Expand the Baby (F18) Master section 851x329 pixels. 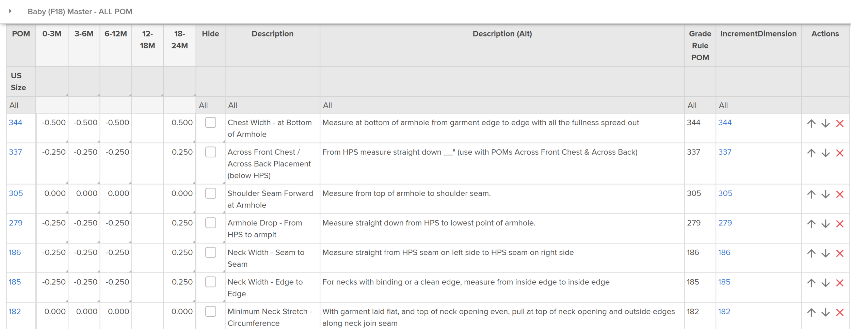click(x=10, y=11)
